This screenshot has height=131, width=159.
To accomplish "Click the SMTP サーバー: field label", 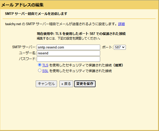I will point(24,47).
